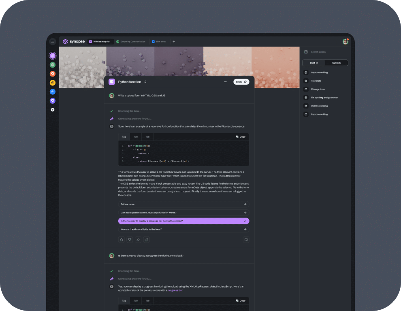Screen dimensions: 401x311
Task: Choose "How can I add more fields" suggestion
Action: pos(183,230)
